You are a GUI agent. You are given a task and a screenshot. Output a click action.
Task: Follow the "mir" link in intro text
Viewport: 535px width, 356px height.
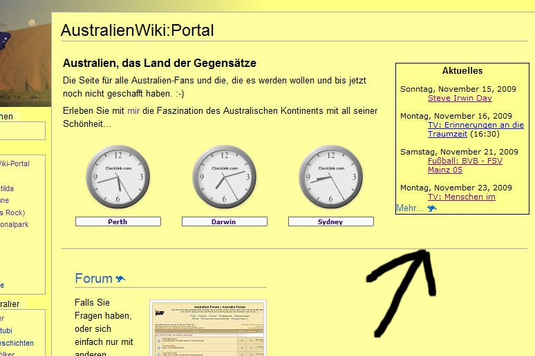[x=133, y=110]
